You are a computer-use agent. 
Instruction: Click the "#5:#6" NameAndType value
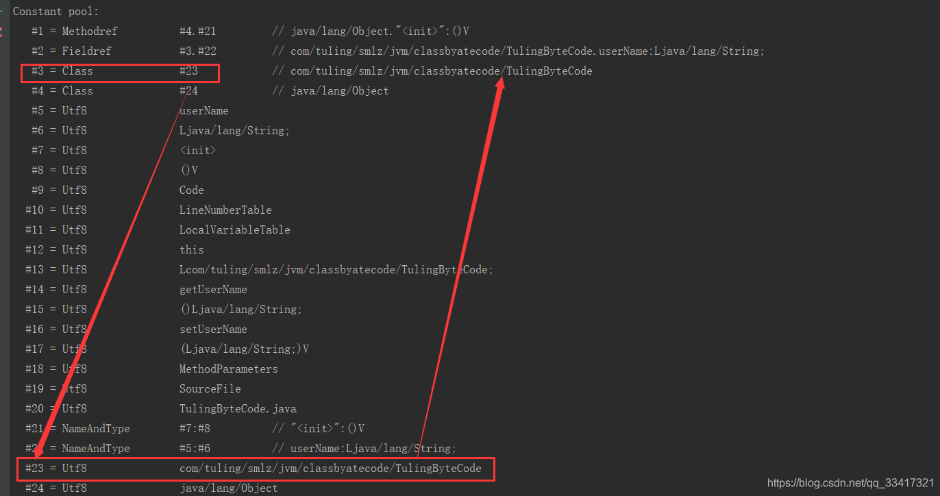[x=195, y=449]
